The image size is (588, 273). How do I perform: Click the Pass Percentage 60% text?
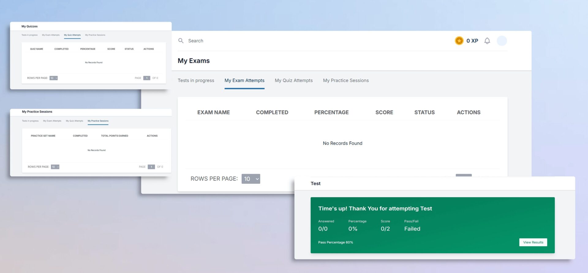click(x=336, y=242)
